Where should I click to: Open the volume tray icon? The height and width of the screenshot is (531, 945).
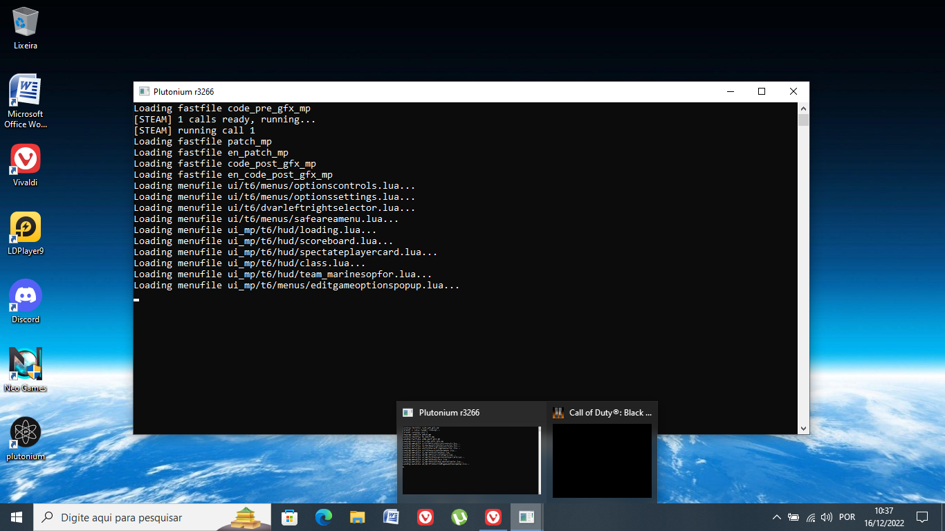(827, 517)
